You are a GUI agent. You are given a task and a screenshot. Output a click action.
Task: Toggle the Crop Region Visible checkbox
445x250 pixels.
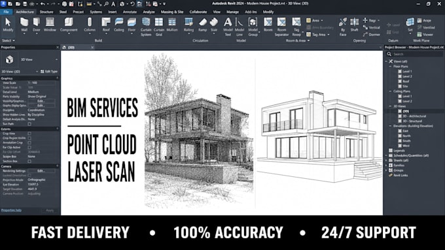(x=29, y=138)
